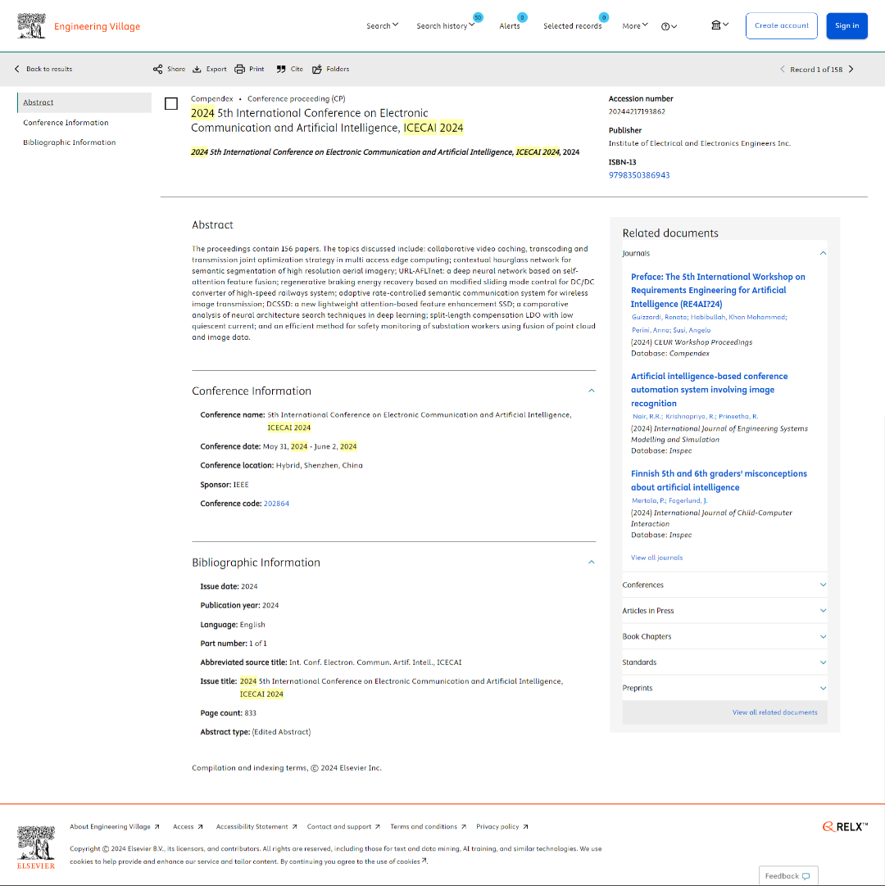Expand the Preprints related documents section

pos(823,688)
